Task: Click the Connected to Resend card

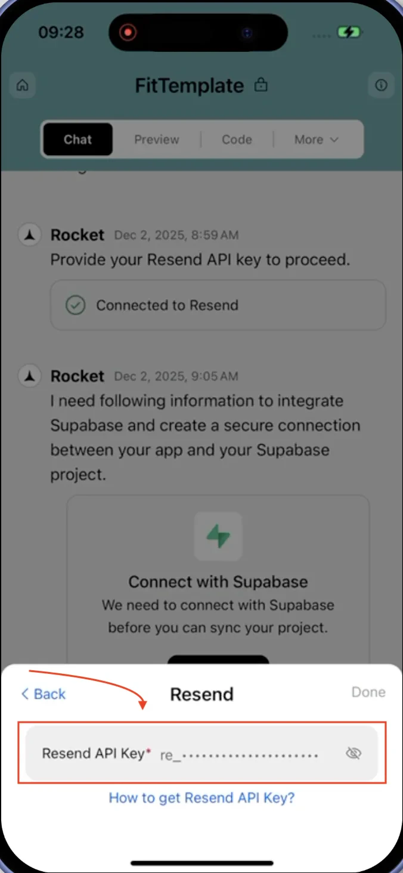Action: pyautogui.click(x=218, y=305)
